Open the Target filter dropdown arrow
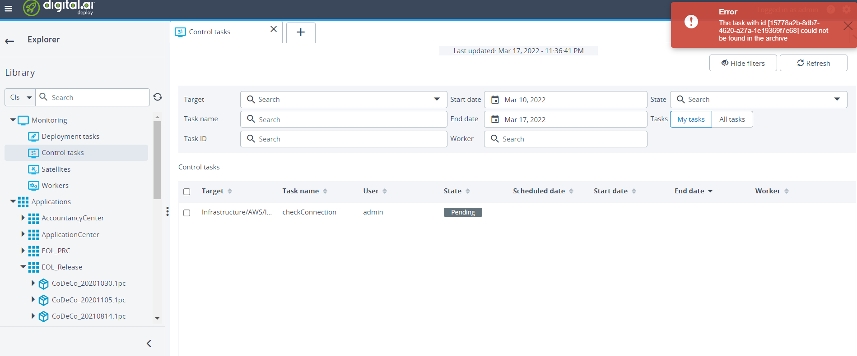Viewport: 857px width, 356px height. click(437, 99)
